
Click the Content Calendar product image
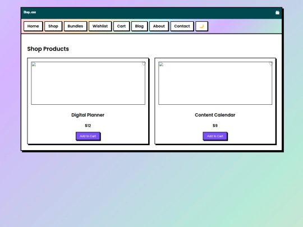tap(215, 83)
